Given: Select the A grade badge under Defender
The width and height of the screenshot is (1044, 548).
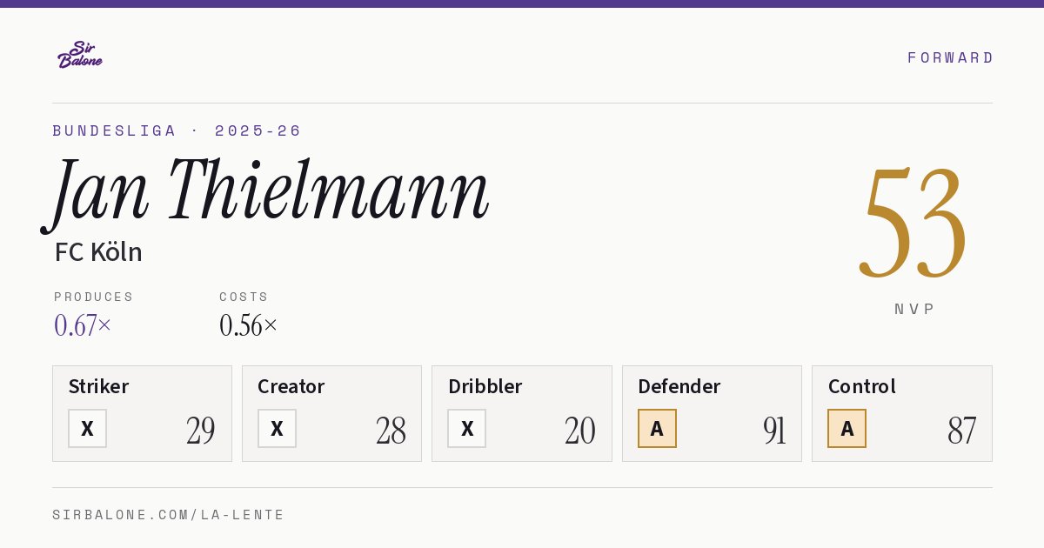Looking at the screenshot, I should [657, 428].
